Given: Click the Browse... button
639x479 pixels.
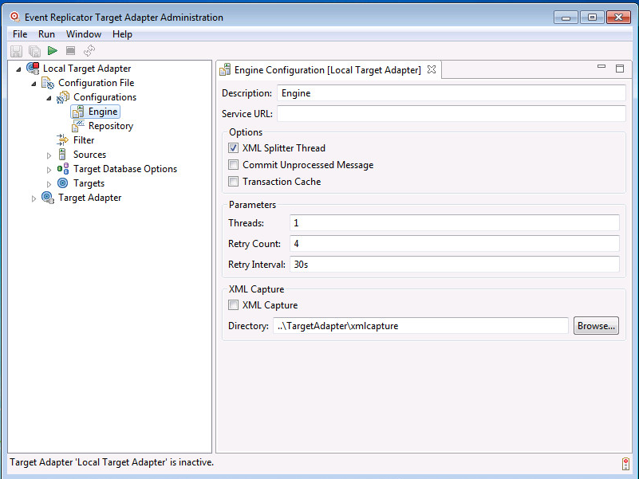Looking at the screenshot, I should (x=596, y=325).
